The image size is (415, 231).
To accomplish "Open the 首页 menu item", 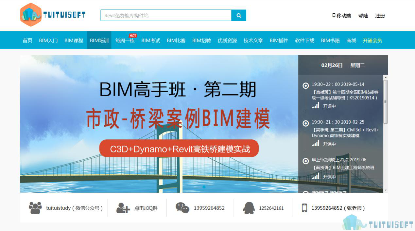I will click(27, 41).
